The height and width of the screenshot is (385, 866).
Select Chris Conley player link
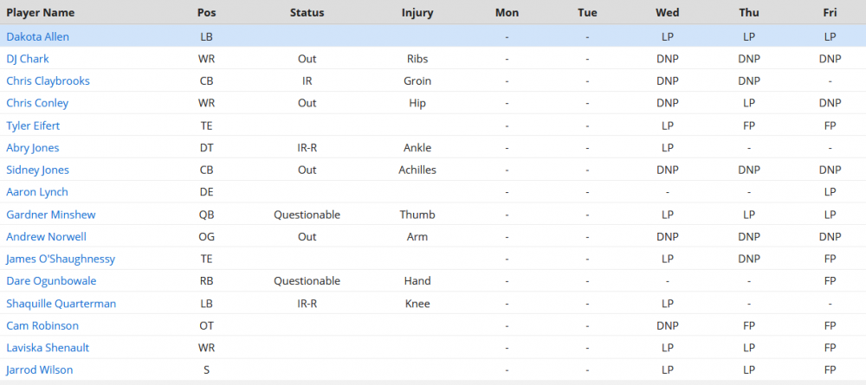[37, 103]
